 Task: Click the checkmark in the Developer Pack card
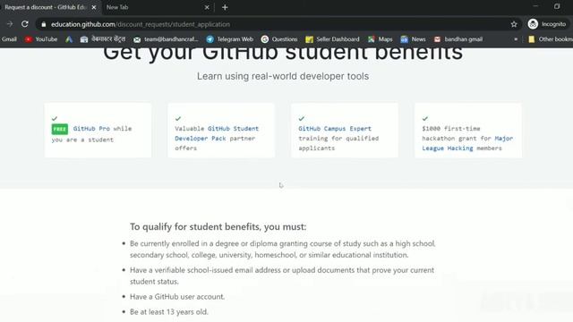pyautogui.click(x=178, y=118)
